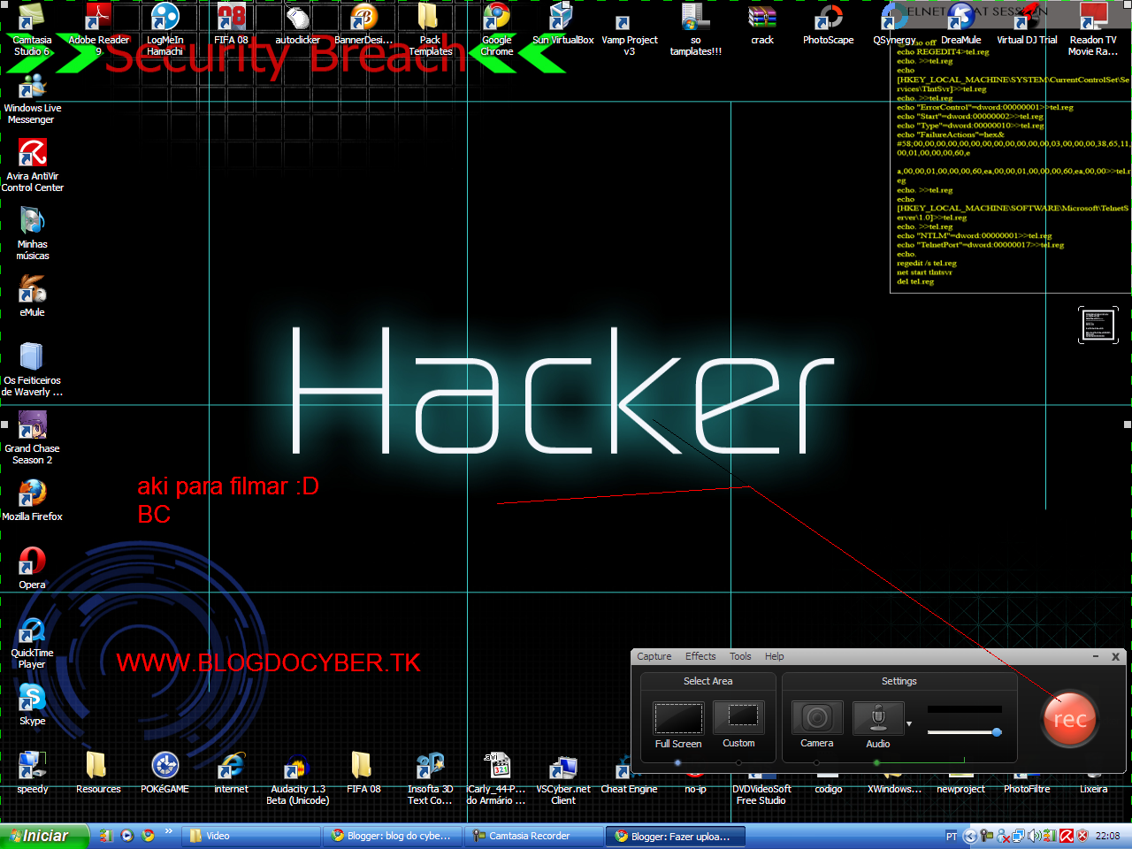The height and width of the screenshot is (849, 1132).
Task: Open Avira AntiVir Control Center
Action: pos(32,165)
